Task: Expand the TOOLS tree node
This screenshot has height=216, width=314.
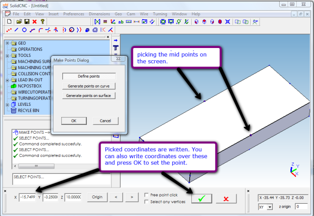Action: click(x=7, y=56)
